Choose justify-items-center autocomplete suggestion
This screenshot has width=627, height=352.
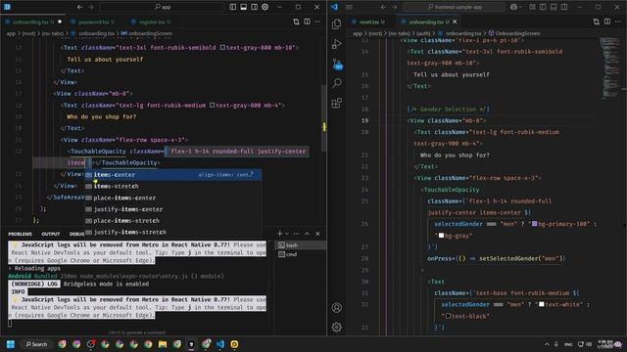[x=172, y=209]
